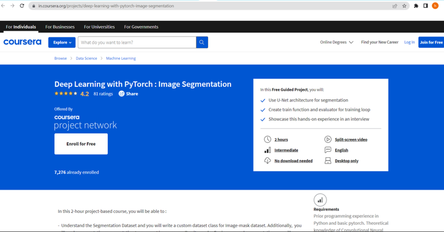This screenshot has height=232, width=444.
Task: Open the Log In link
Action: 409,42
